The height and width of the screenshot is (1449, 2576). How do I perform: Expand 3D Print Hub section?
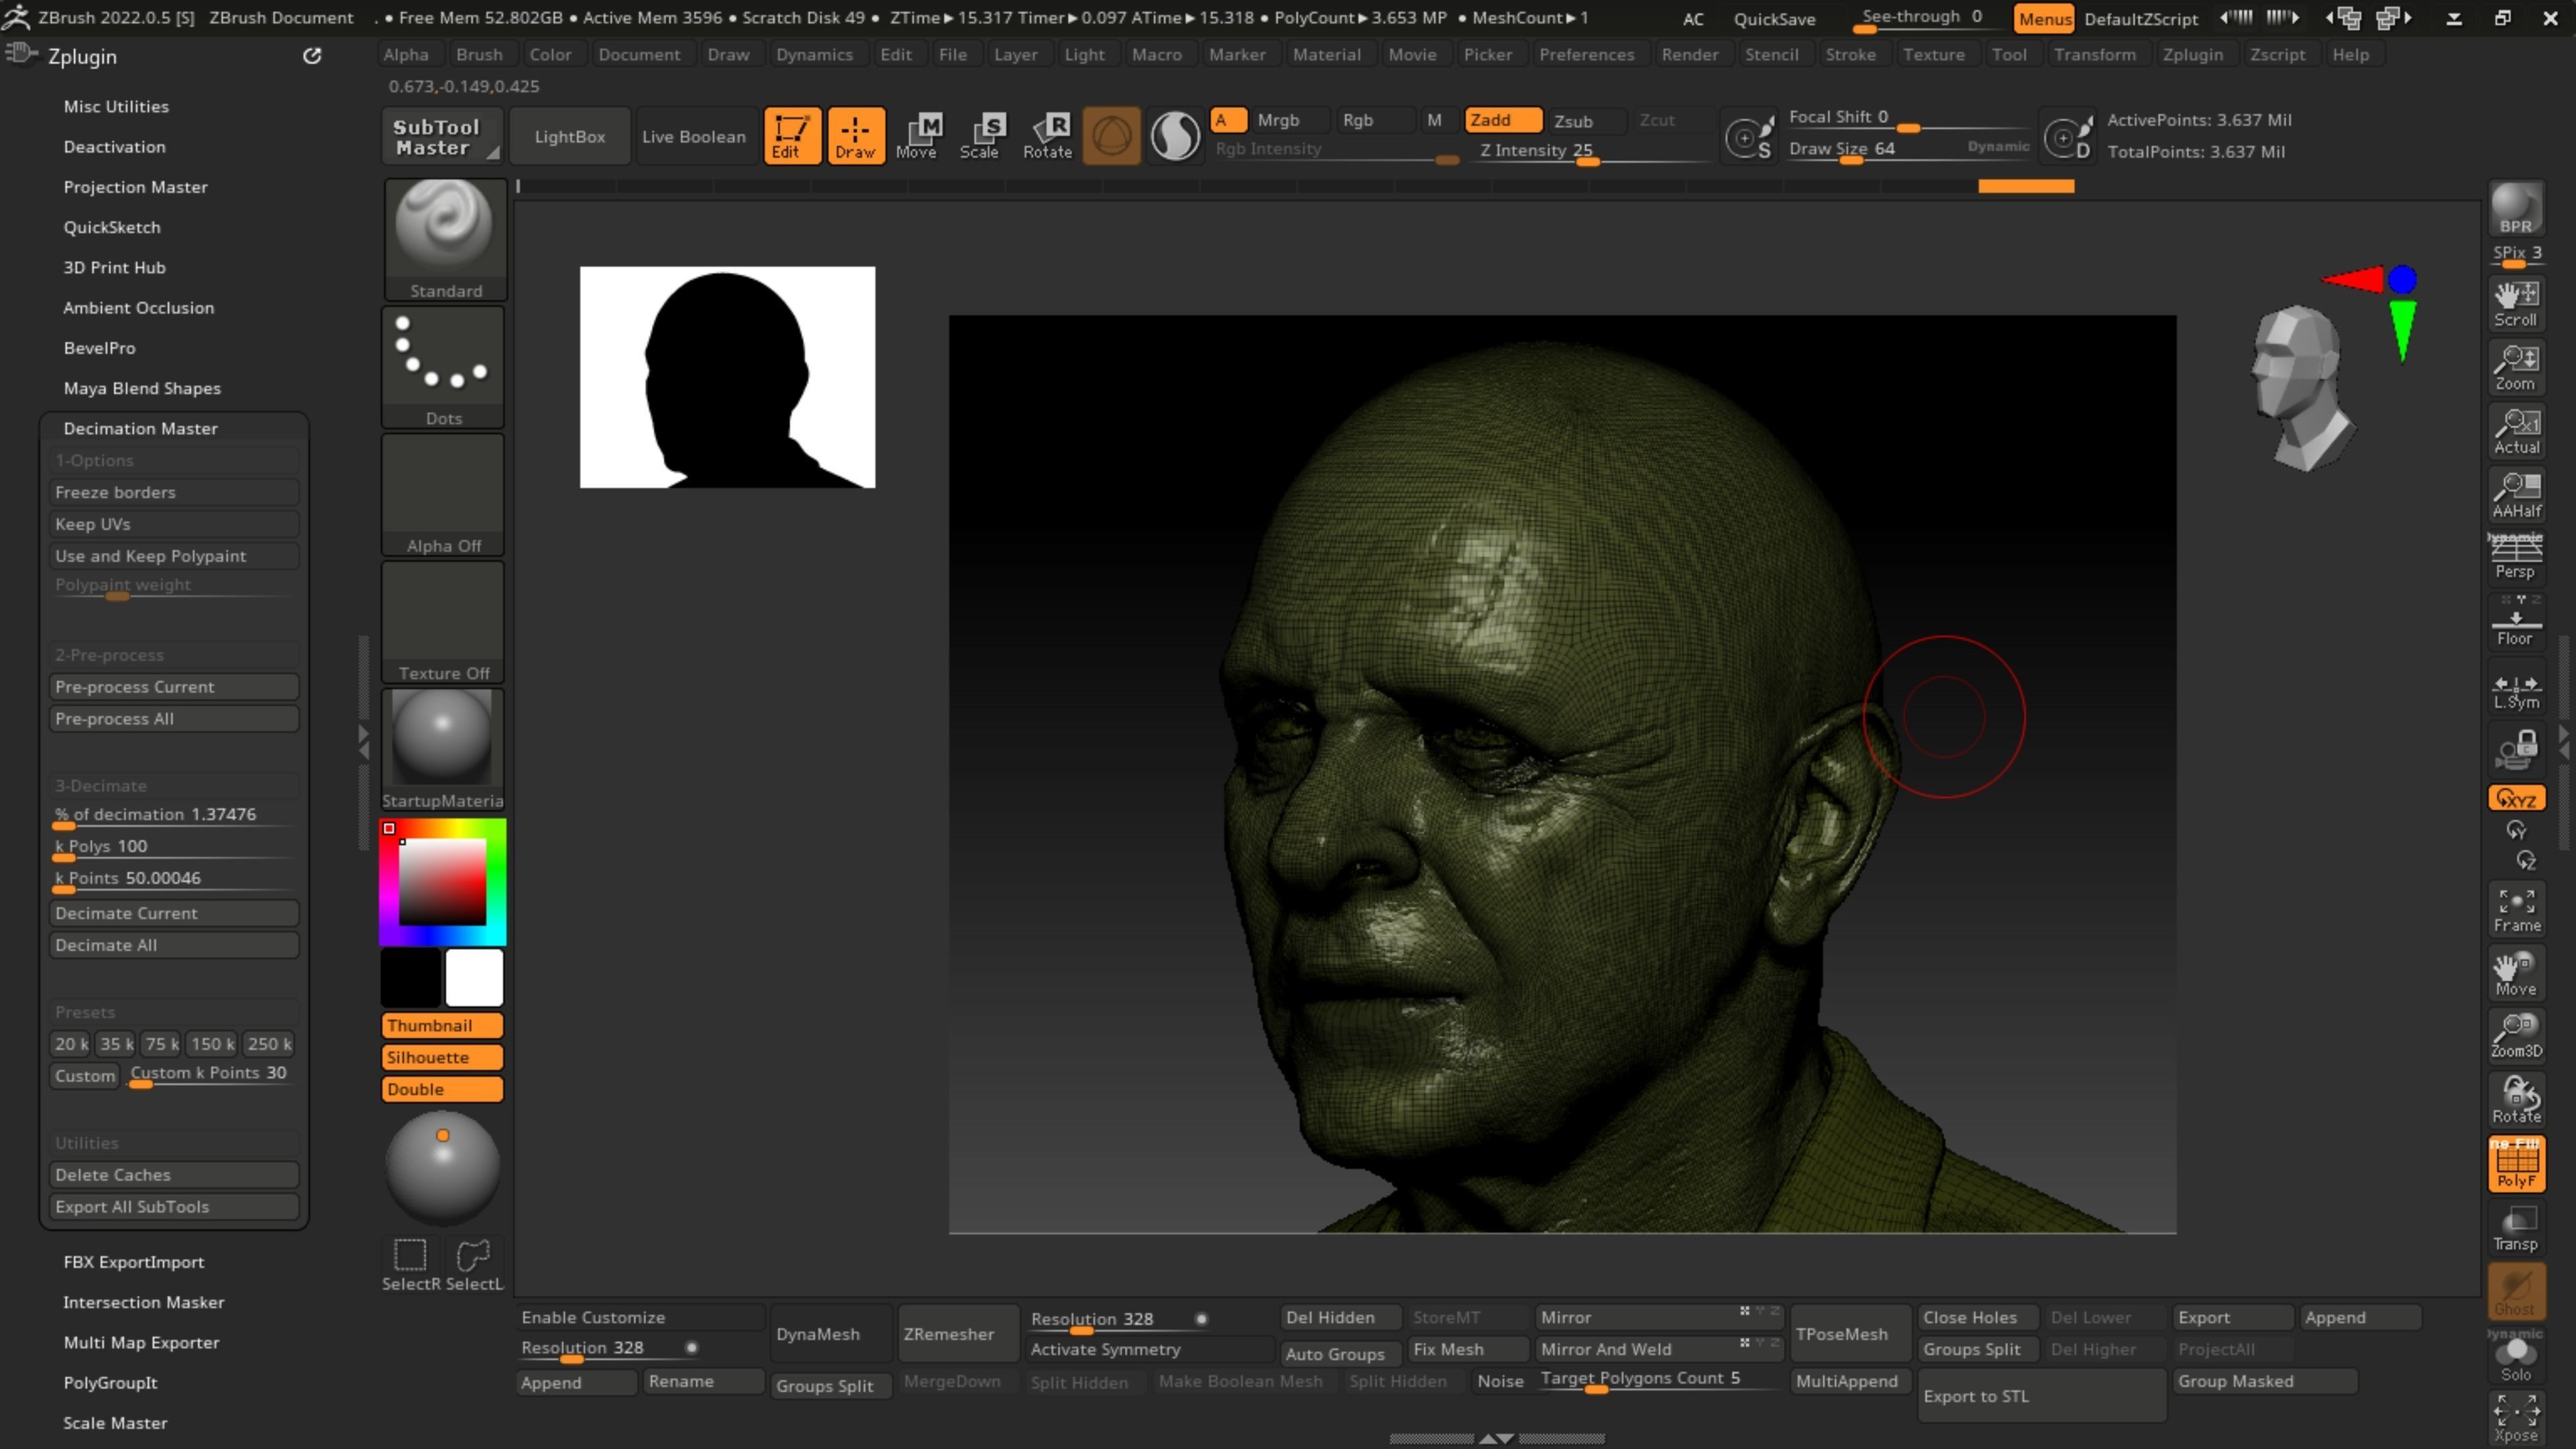coord(115,267)
